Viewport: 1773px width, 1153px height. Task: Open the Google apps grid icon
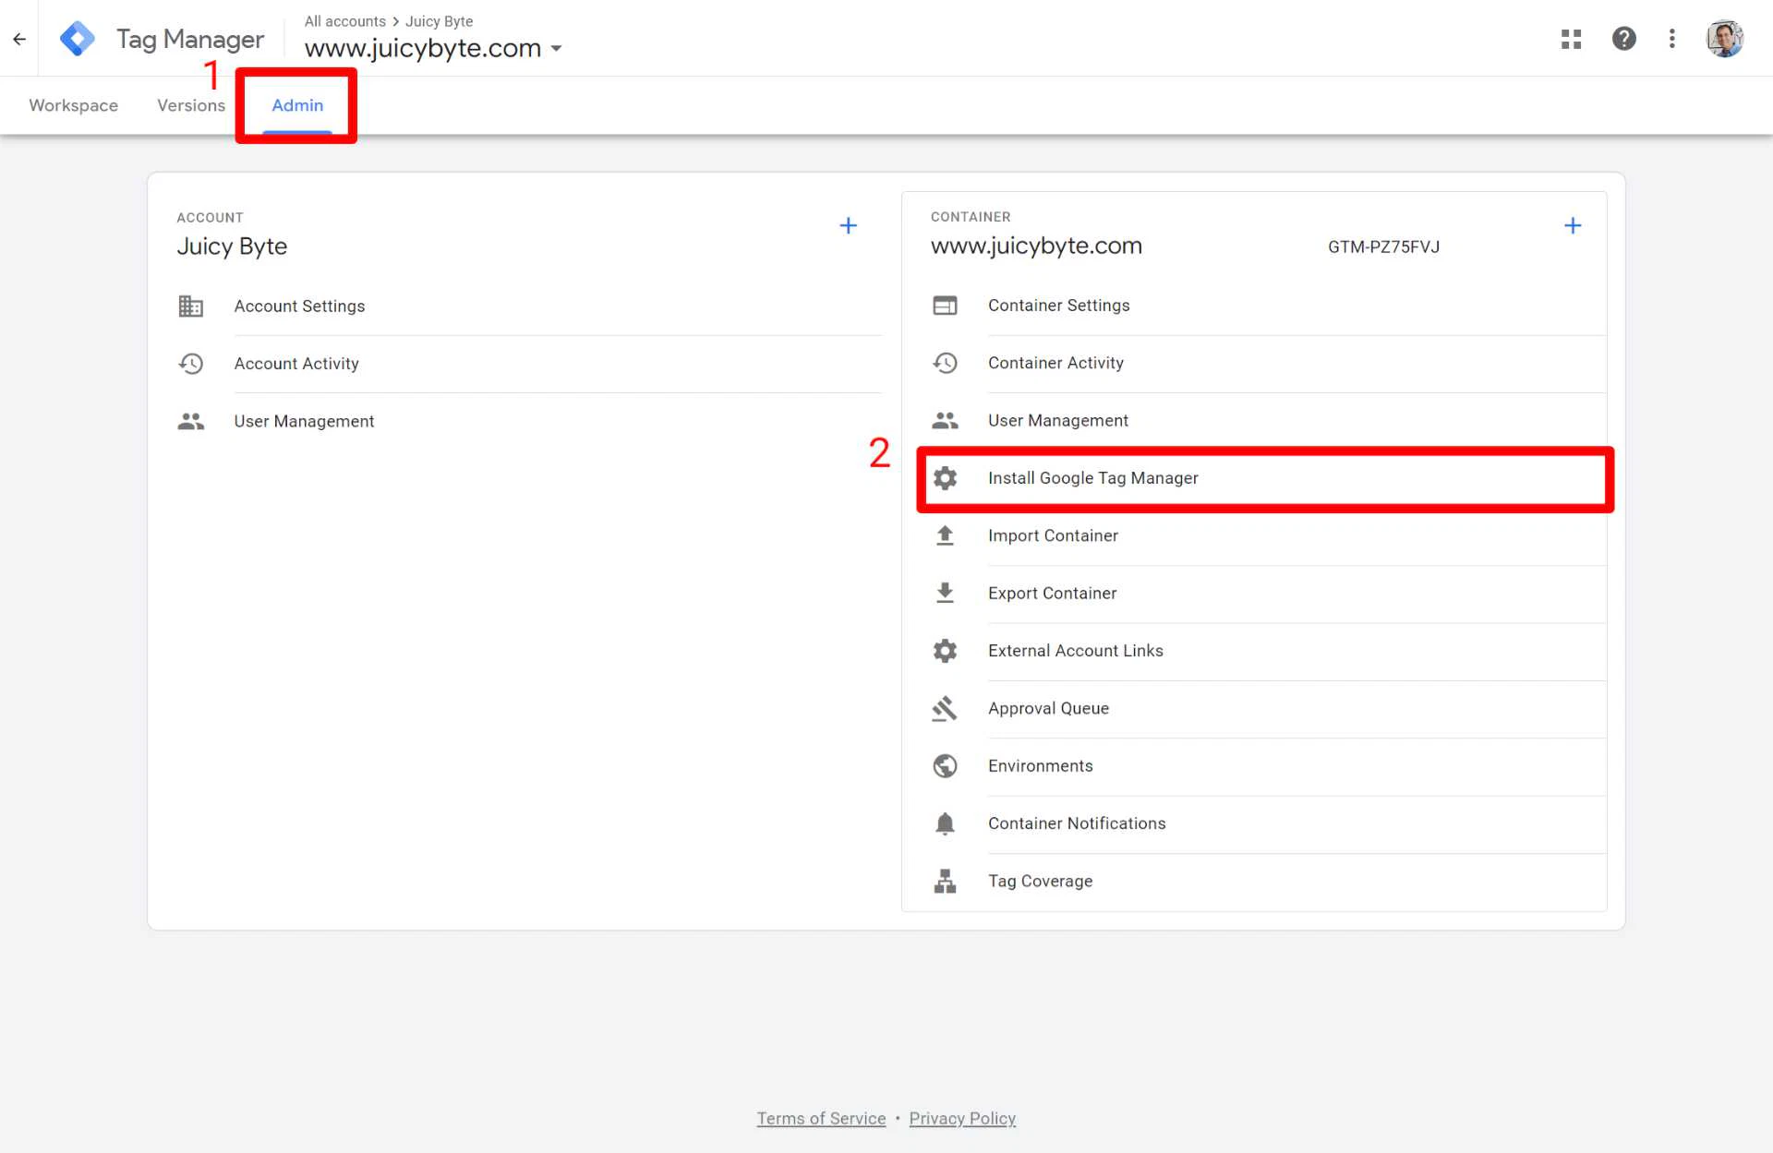click(x=1571, y=39)
